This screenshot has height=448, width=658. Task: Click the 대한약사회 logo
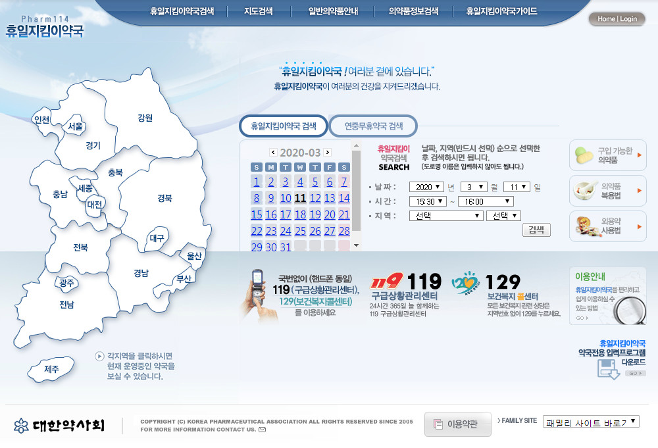point(59,426)
